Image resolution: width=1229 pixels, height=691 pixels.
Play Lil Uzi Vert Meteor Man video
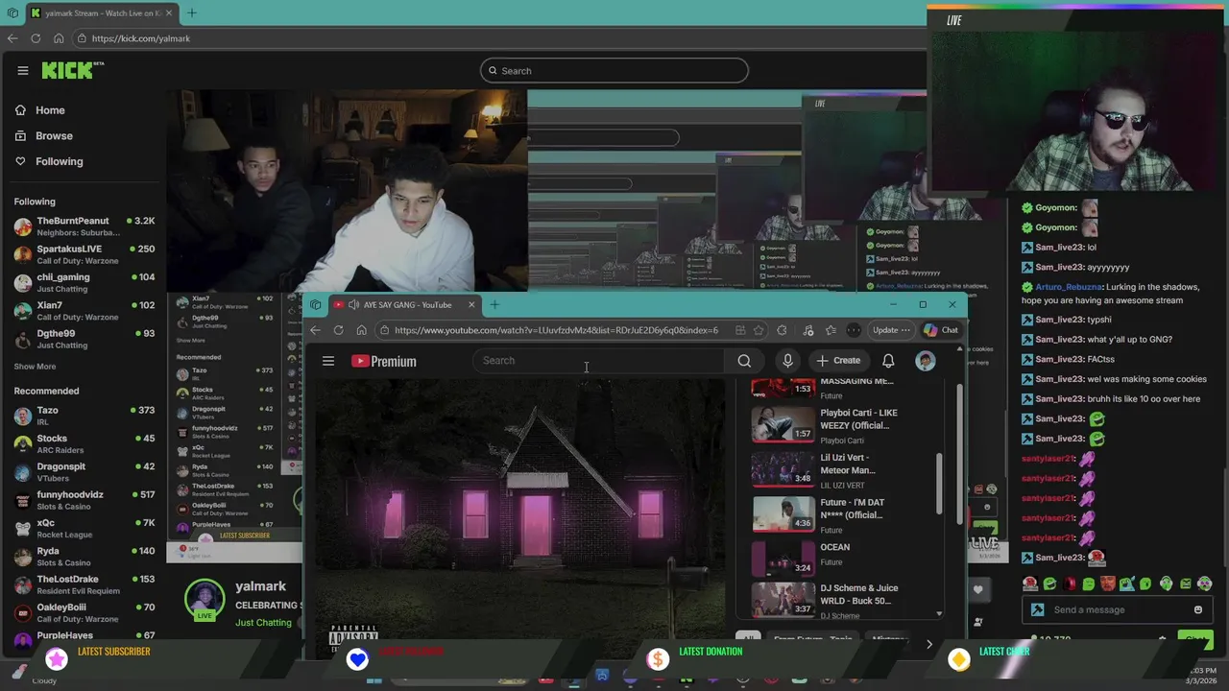coord(839,469)
